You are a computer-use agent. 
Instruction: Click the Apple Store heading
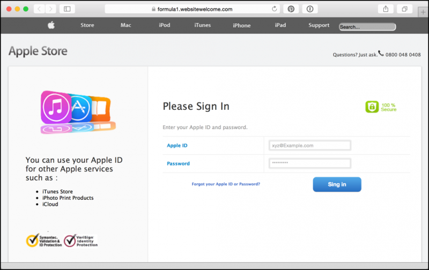[x=38, y=51]
